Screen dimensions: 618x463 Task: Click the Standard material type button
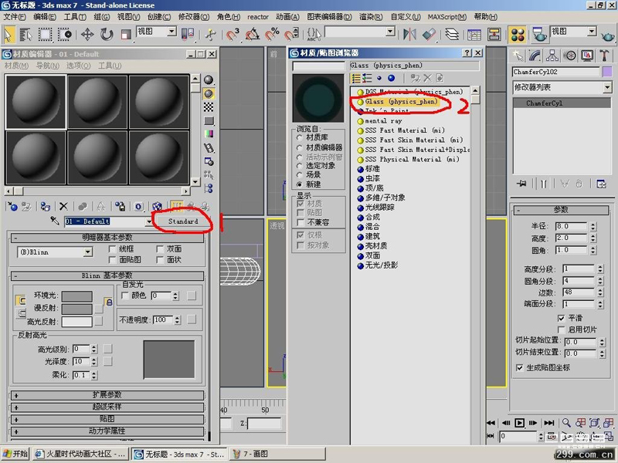coord(183,221)
